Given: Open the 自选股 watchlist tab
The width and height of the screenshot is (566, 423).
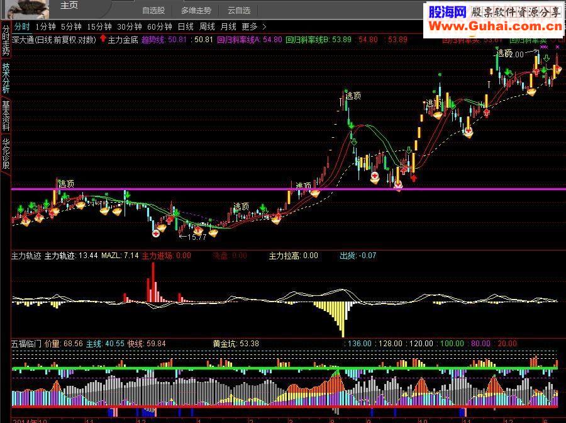Looking at the screenshot, I should click(x=153, y=11).
